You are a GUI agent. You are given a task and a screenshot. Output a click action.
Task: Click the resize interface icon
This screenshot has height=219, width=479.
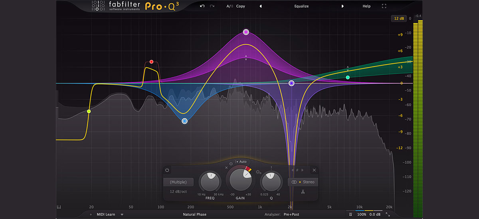[388, 214]
